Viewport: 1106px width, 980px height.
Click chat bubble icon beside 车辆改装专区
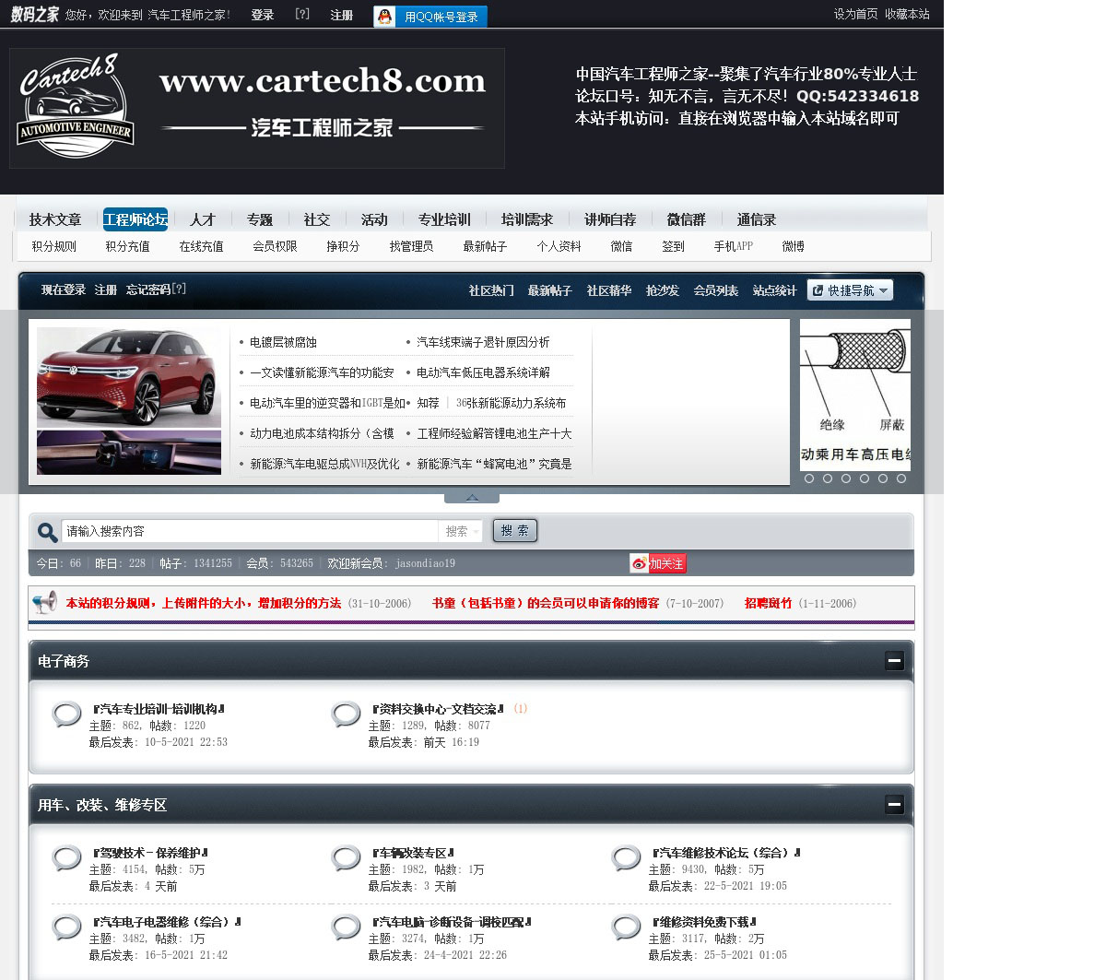pyautogui.click(x=346, y=858)
